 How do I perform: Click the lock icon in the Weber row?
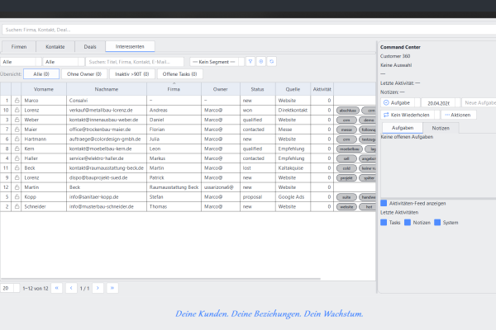(17, 120)
